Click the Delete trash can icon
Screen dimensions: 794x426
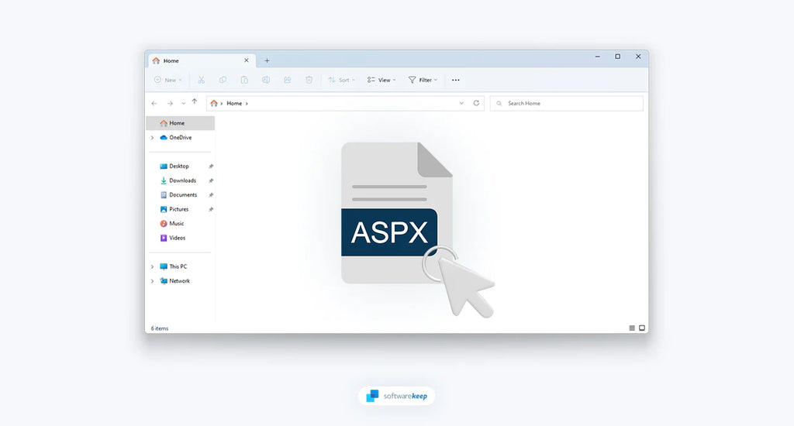pyautogui.click(x=309, y=80)
